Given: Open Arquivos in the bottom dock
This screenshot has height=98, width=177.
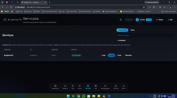Looking at the screenshot, I should (x=65, y=87).
